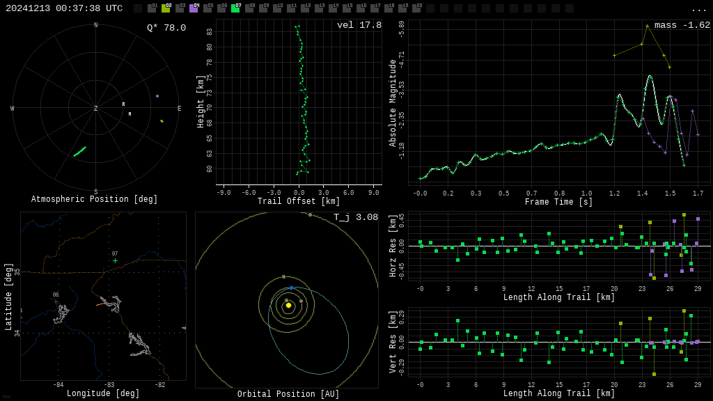Click the yellow-green station 02 square
This screenshot has width=713, height=401.
166,8
